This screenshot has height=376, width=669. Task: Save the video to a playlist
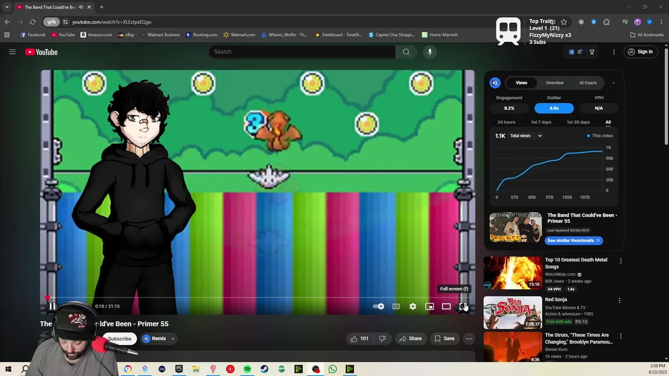(444, 338)
